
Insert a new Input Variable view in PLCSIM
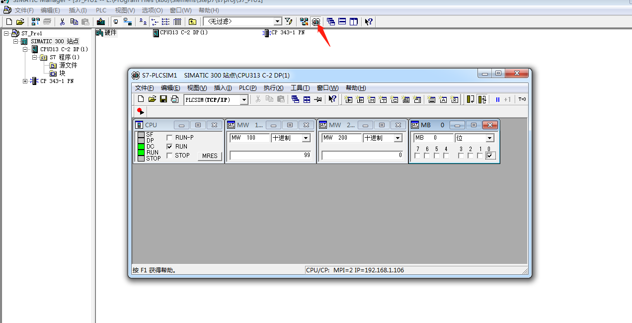[348, 99]
